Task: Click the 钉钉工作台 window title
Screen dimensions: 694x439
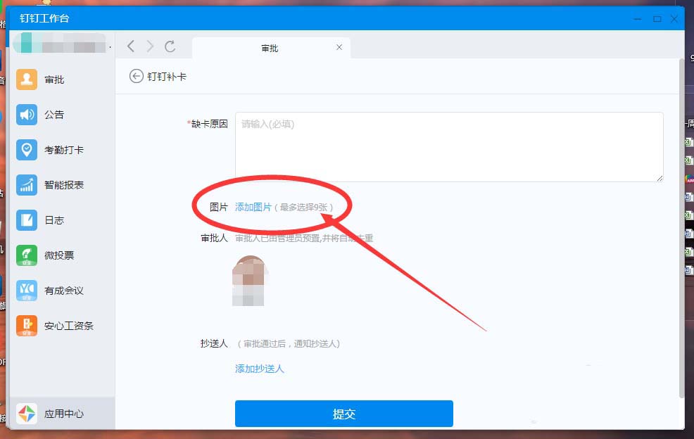Action: pyautogui.click(x=45, y=18)
